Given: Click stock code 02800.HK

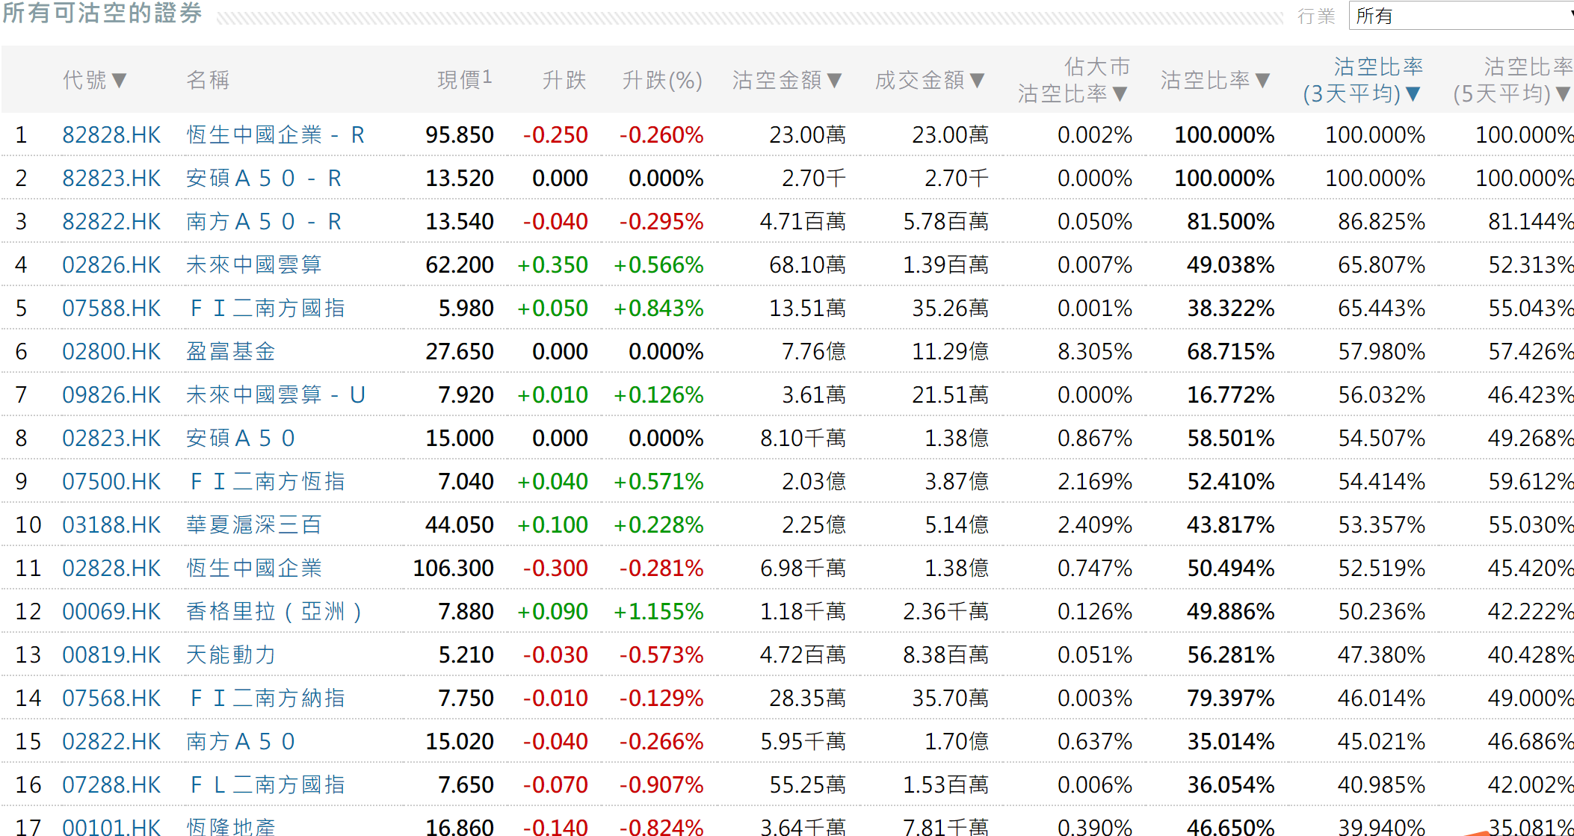Looking at the screenshot, I should (x=111, y=351).
